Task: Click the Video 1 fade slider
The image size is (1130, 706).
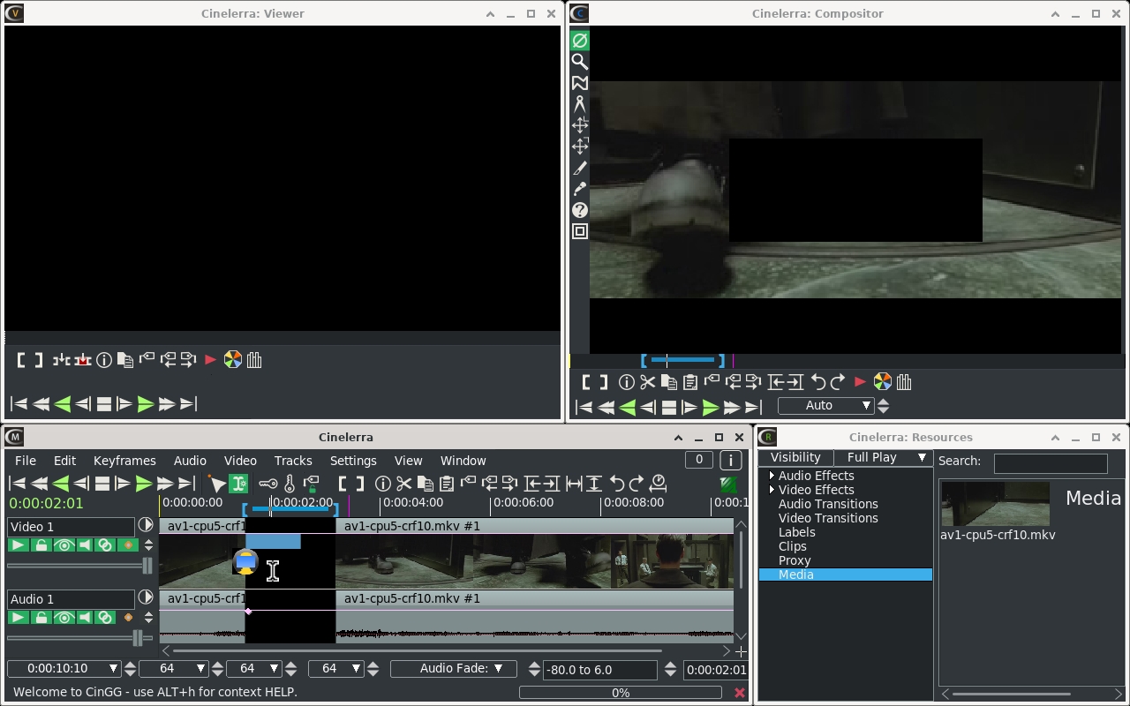Action: click(x=79, y=566)
